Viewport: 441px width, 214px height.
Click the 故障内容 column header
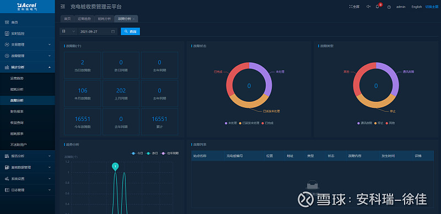click(354, 156)
